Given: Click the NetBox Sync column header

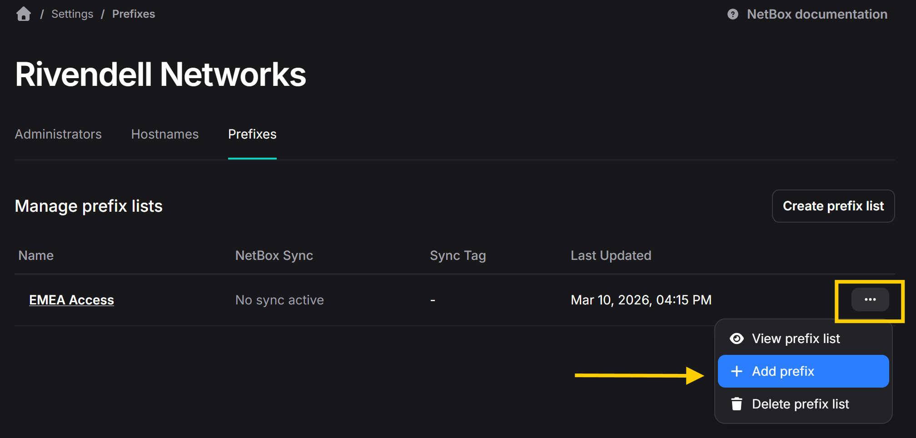Looking at the screenshot, I should [x=274, y=255].
